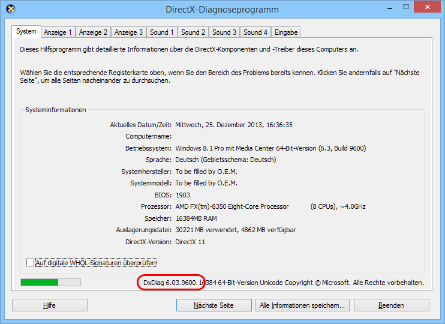Click the '30221 MB verwendet' pagefile value

point(206,230)
